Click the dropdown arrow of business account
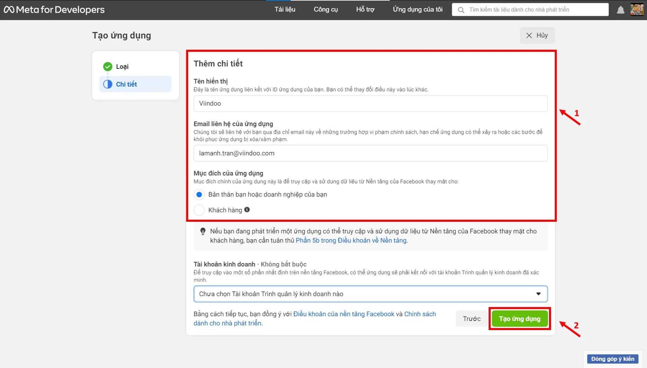Image resolution: width=647 pixels, height=368 pixels. tap(538, 294)
